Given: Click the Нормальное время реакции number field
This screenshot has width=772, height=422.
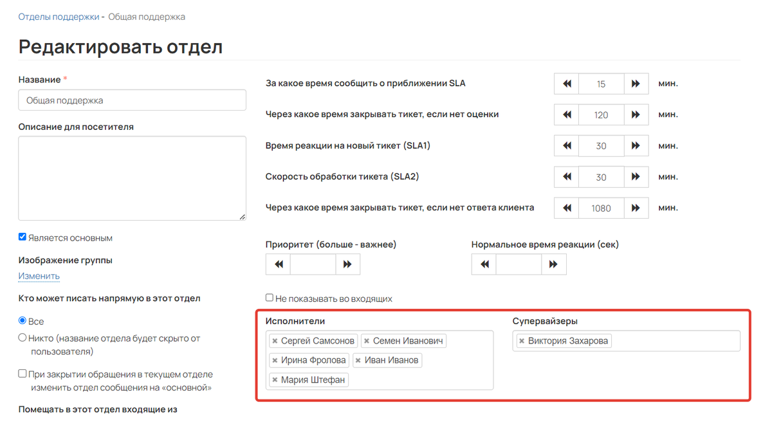Looking at the screenshot, I should click(519, 264).
